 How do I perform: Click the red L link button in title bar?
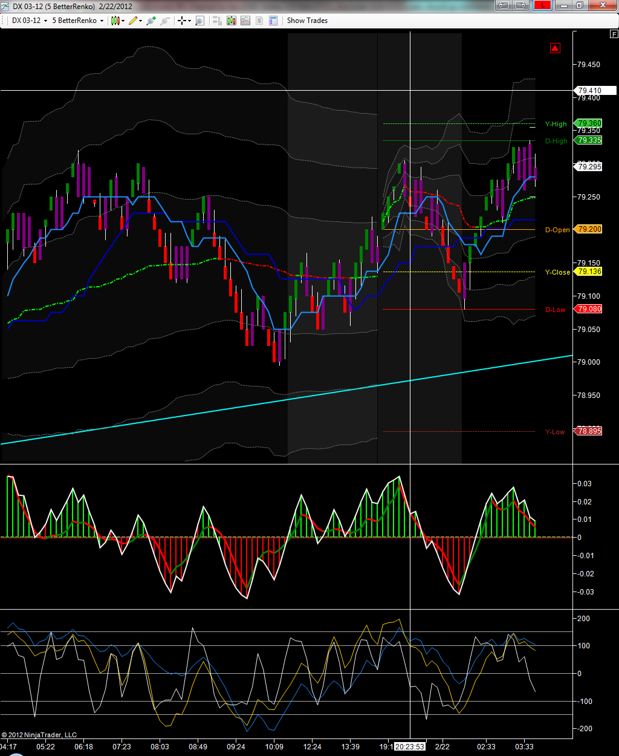point(542,5)
